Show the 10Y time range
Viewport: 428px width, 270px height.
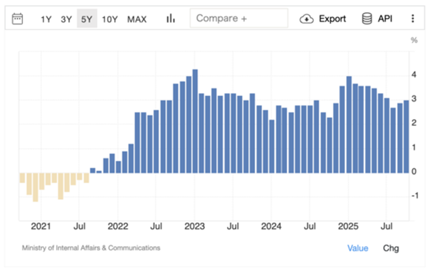110,19
